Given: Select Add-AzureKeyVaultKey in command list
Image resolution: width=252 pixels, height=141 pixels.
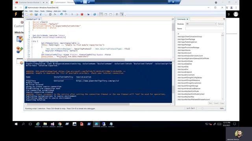Looking at the screenshot, I should (x=186, y=97).
